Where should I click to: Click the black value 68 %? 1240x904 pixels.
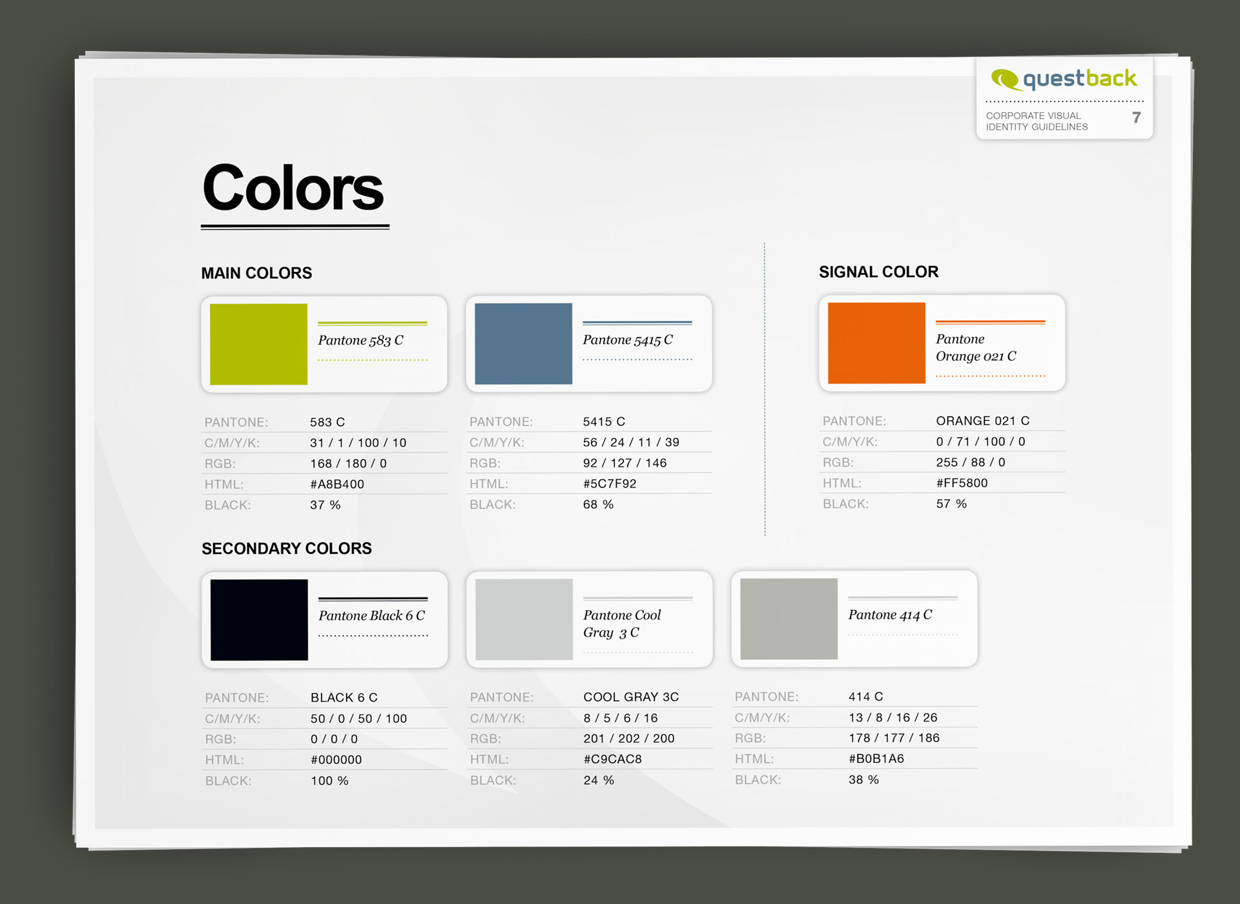(x=599, y=504)
